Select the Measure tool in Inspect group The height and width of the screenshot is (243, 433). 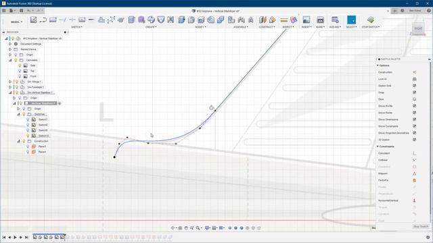tap(284, 20)
